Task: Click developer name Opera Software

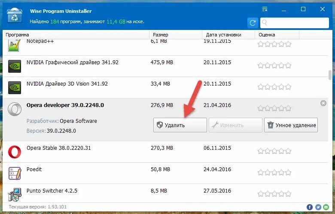Action: point(78,121)
